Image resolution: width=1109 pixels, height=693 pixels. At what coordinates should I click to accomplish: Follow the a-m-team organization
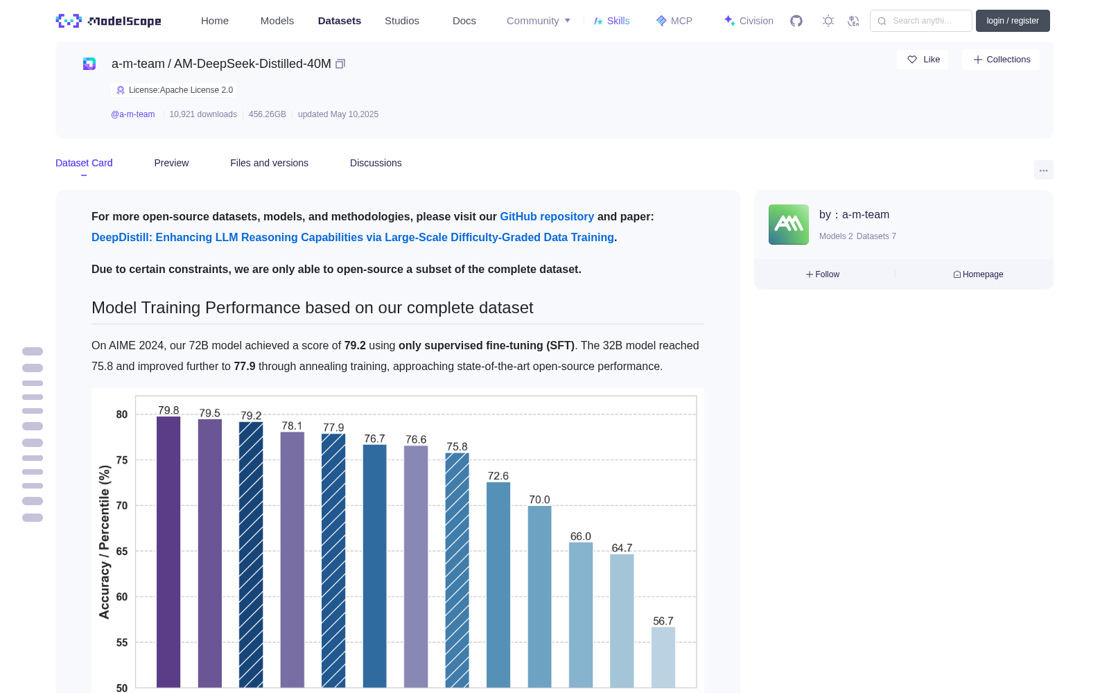coord(823,274)
